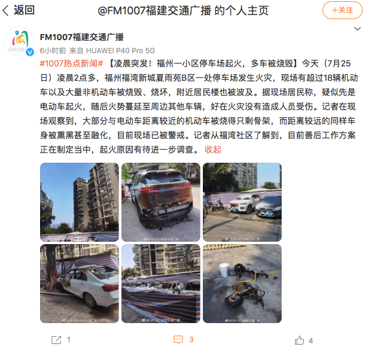Open the #1007热点新闻# hashtag
The width and height of the screenshot is (365, 350).
click(71, 63)
